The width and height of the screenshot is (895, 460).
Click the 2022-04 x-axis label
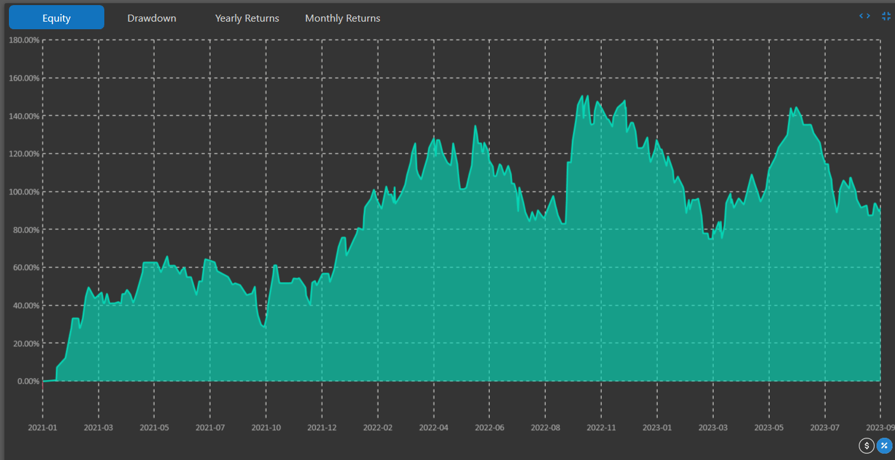pyautogui.click(x=434, y=428)
